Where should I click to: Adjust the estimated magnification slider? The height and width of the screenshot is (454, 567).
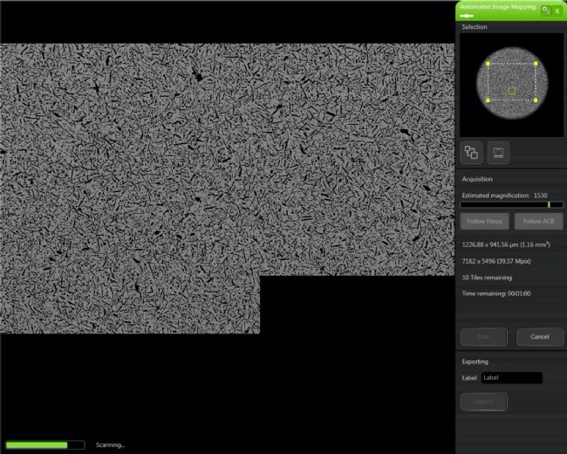549,204
